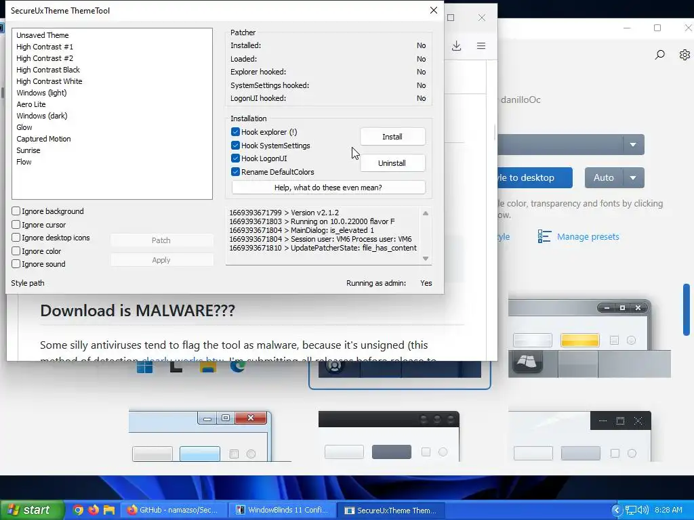Click the Uninstall button

[392, 163]
